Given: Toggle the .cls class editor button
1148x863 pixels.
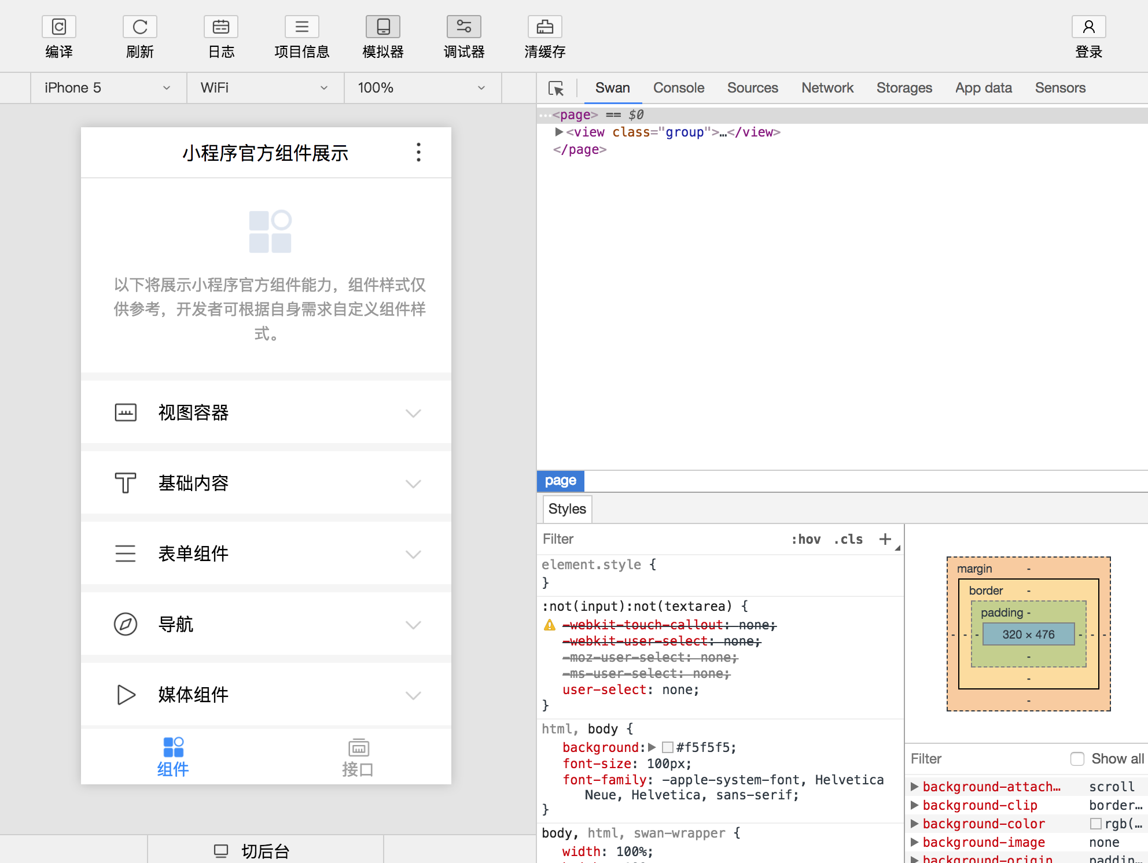Looking at the screenshot, I should (x=848, y=539).
